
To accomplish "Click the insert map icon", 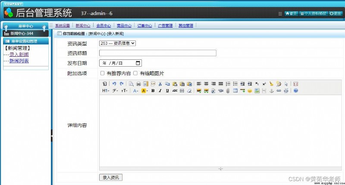I will [257, 91].
